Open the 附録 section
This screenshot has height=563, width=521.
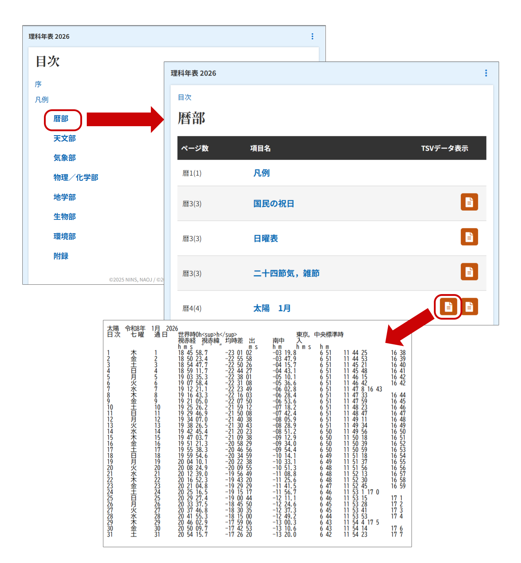point(61,256)
